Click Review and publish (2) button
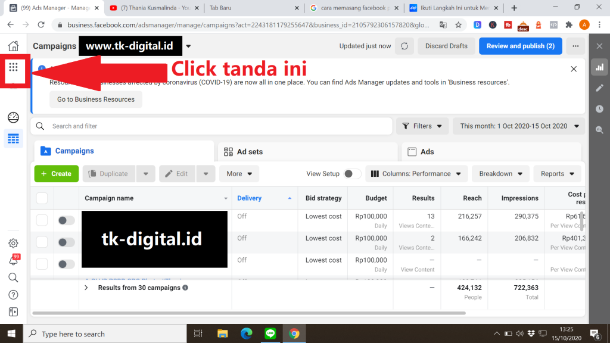This screenshot has width=610, height=343. click(x=520, y=46)
